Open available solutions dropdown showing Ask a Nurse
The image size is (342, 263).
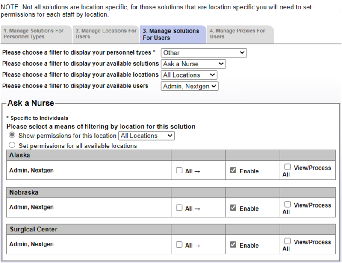(193, 64)
